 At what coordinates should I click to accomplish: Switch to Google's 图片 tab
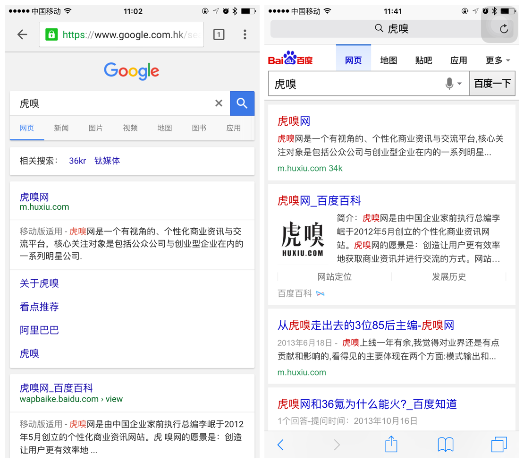coord(96,128)
